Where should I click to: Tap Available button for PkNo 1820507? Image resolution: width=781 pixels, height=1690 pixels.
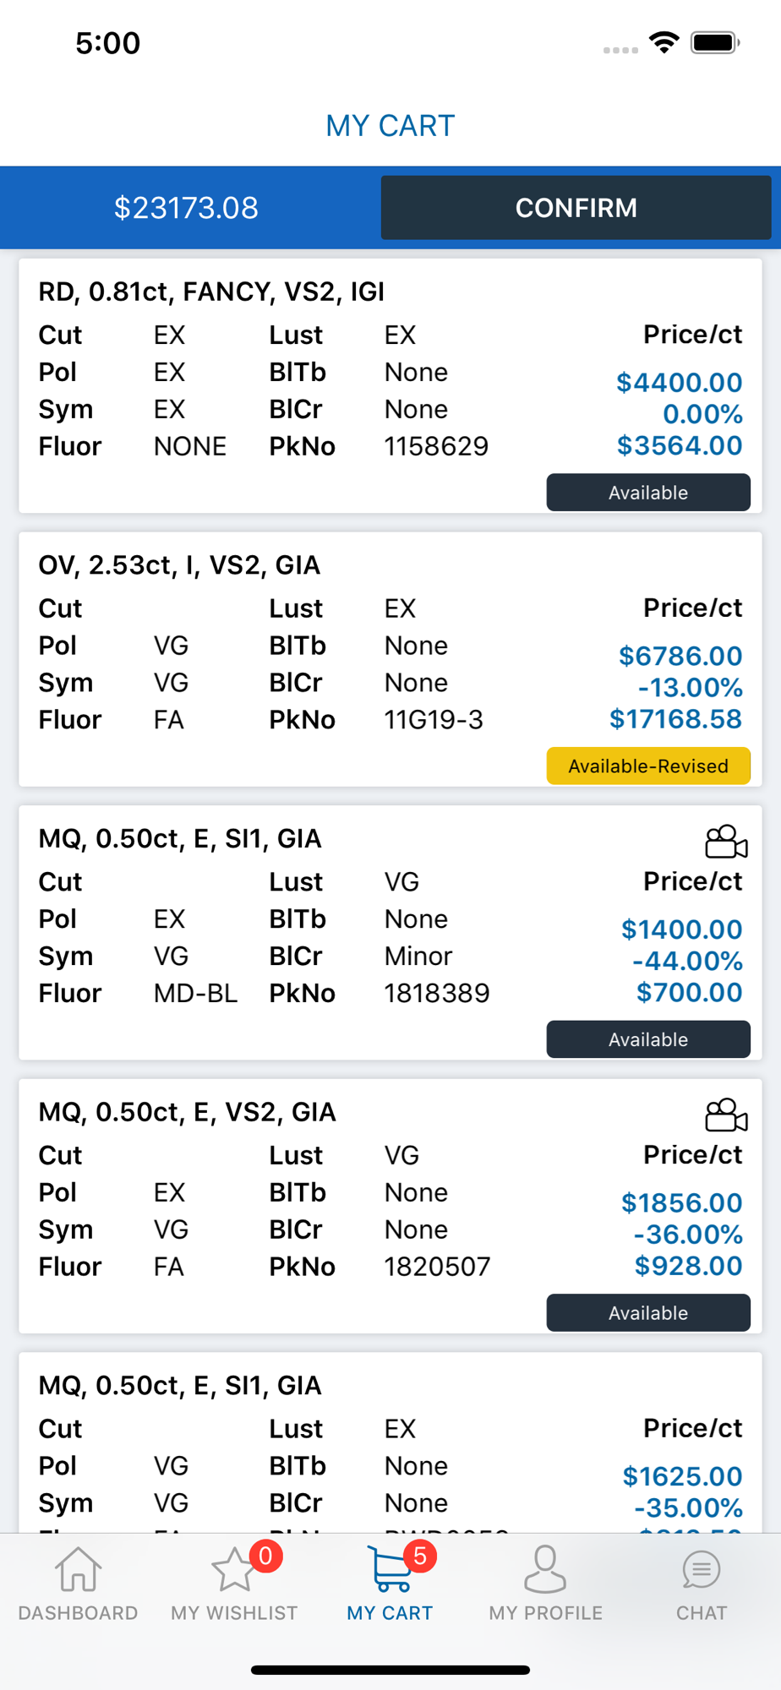coord(647,1313)
